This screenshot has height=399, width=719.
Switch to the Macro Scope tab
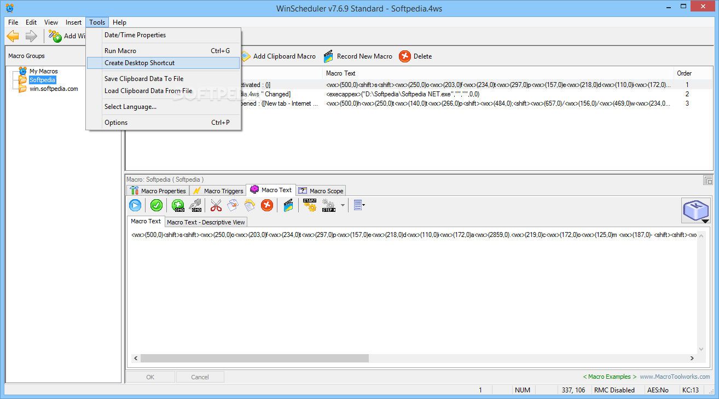point(321,190)
